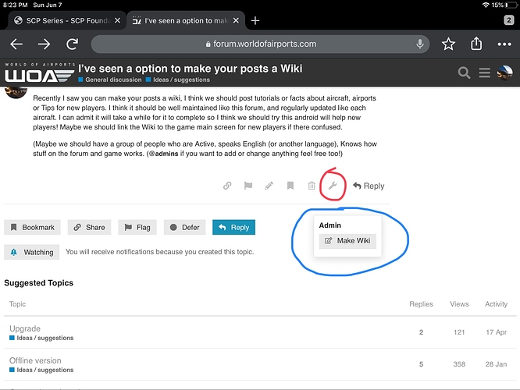520x390 pixels.
Task: Sort by the Views column header
Action: 459,304
